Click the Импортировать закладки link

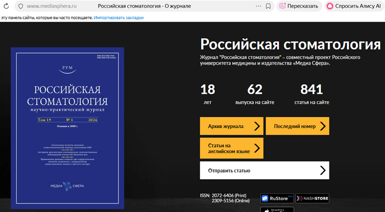click(x=118, y=17)
